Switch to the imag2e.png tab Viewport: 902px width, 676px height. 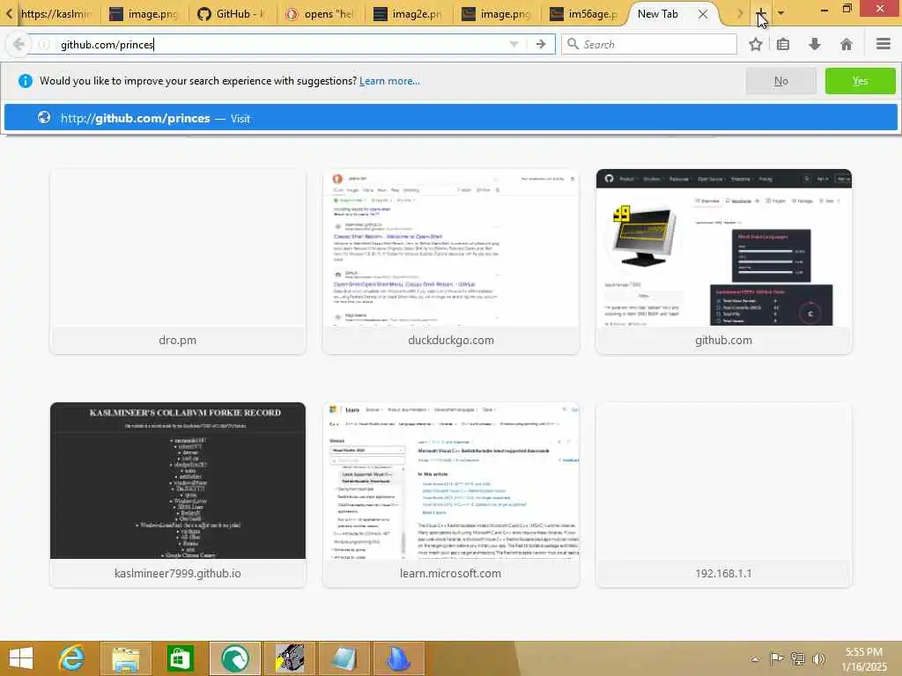pyautogui.click(x=409, y=14)
